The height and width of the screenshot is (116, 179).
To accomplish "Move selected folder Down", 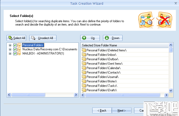I will tap(113, 38).
